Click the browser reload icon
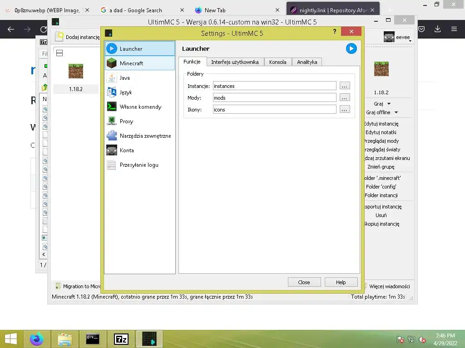465x348 pixels. tap(44, 29)
